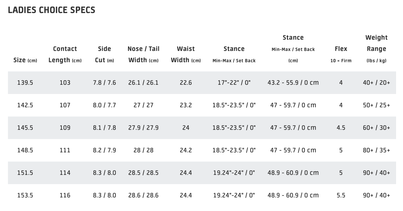This screenshot has height=211, width=403.
Task: Click side cut value 8.2 / 7.9
Action: tap(104, 150)
